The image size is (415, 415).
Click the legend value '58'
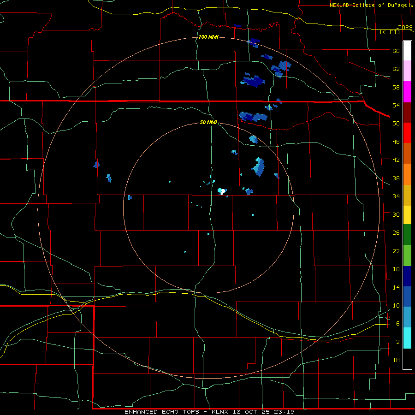(396, 87)
